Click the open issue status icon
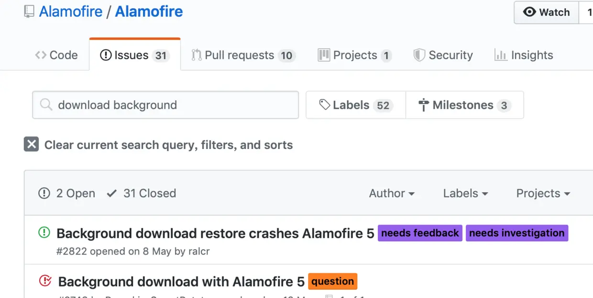 (x=44, y=233)
